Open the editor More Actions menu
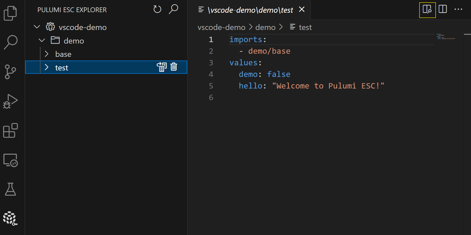Image resolution: width=471 pixels, height=235 pixels. [458, 9]
